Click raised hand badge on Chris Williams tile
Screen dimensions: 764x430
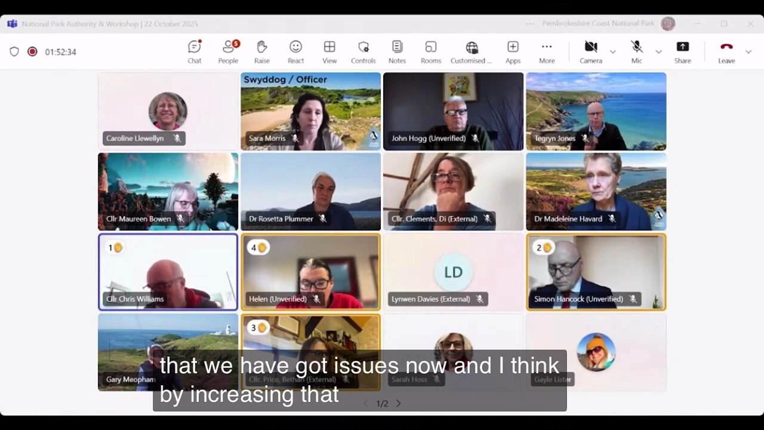(115, 247)
